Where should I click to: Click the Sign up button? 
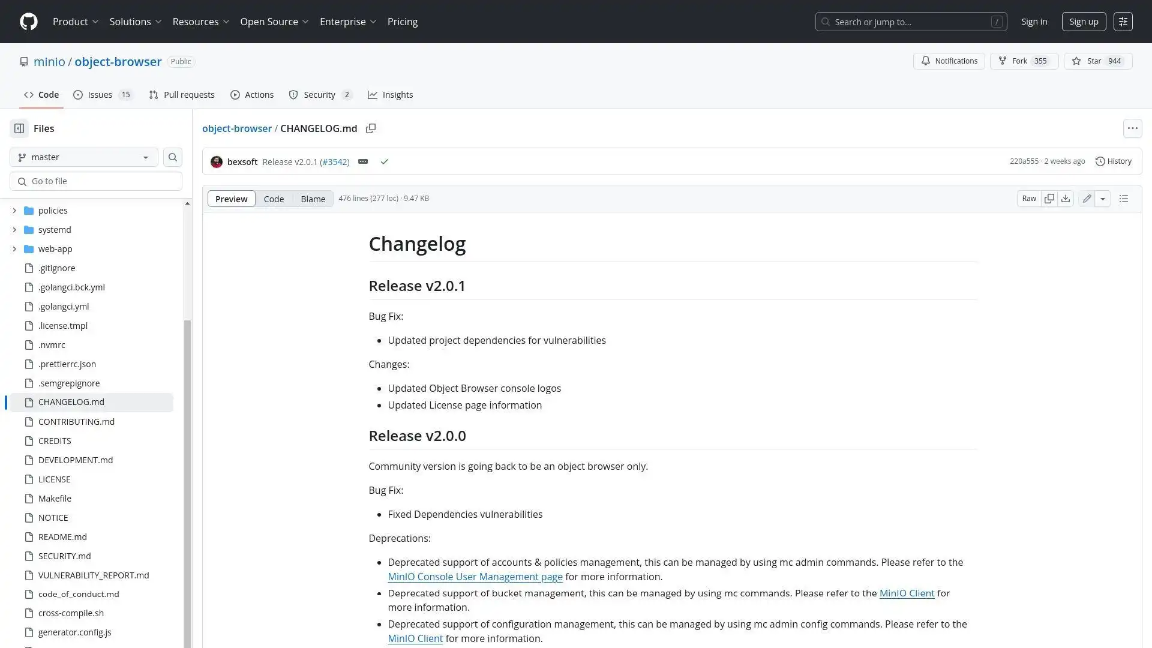[x=1084, y=22]
